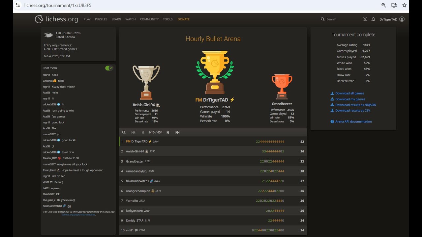Click the Games played 1,257 stat

click(353, 51)
